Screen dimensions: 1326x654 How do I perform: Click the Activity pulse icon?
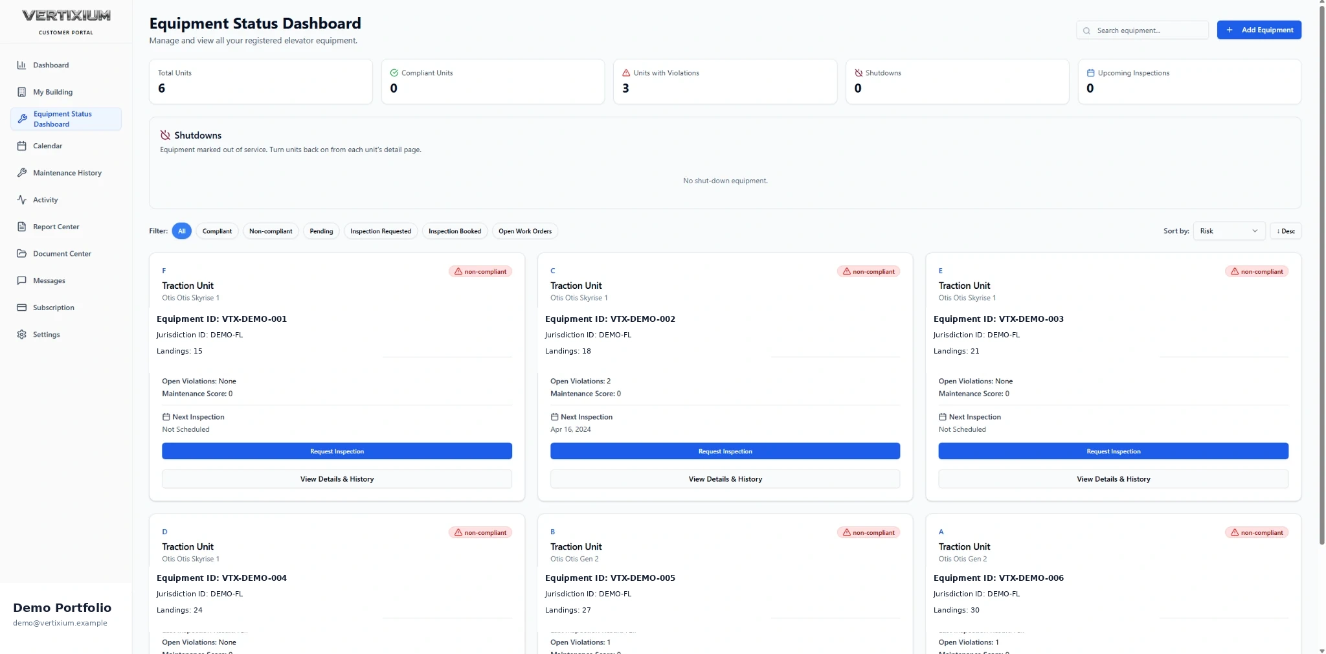tap(21, 200)
